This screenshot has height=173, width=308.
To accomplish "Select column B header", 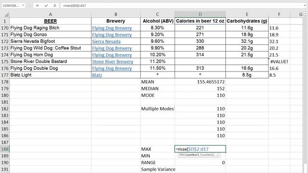I will click(x=115, y=14).
